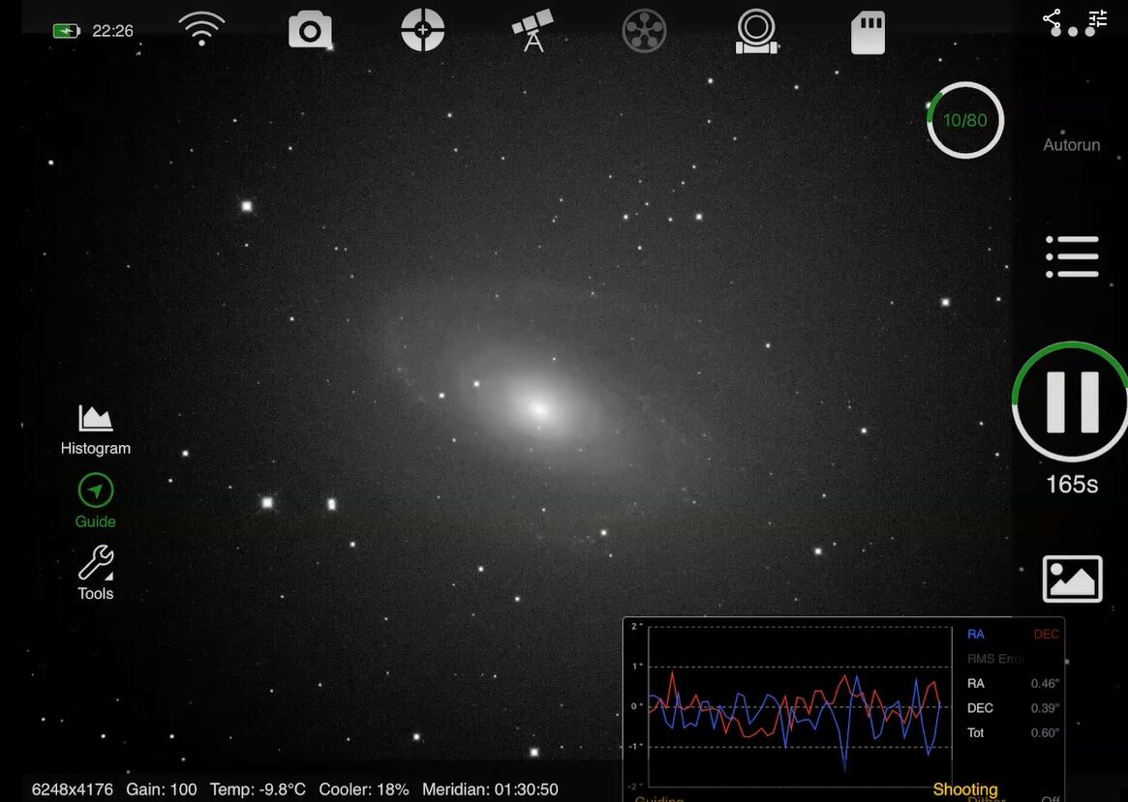Show the Histogram panel
Screen dimensions: 1128x802
pyautogui.click(x=96, y=431)
